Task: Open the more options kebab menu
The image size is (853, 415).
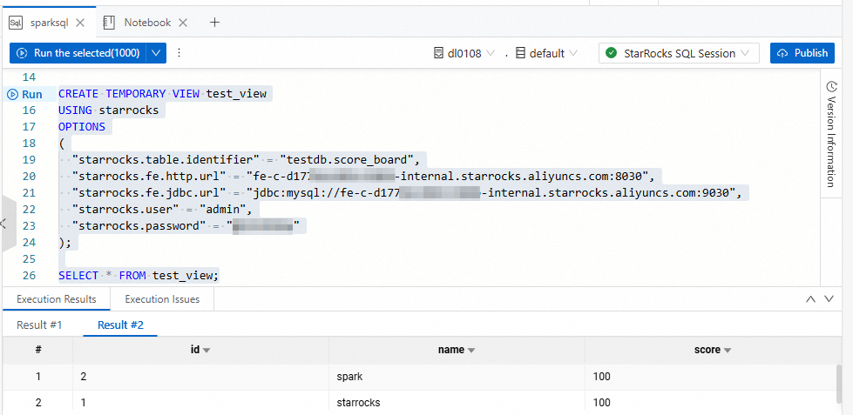Action: pos(179,53)
